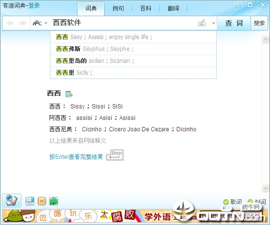Expand the ABC input language dropdown
This screenshot has height=225, width=270.
coord(40,23)
